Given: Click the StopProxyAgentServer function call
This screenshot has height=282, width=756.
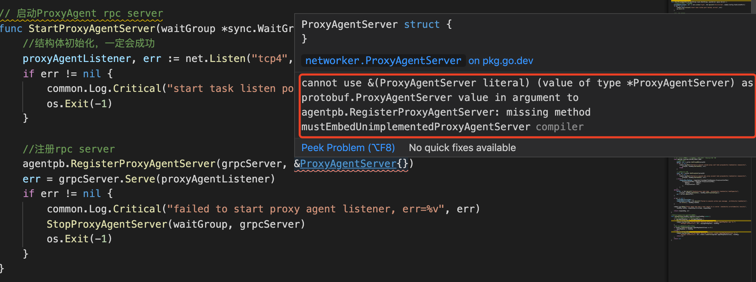Looking at the screenshot, I should point(107,224).
